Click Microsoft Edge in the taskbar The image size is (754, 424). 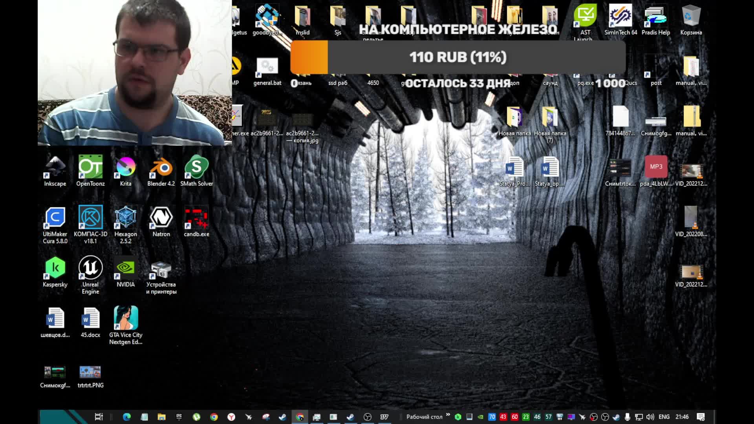click(x=126, y=417)
